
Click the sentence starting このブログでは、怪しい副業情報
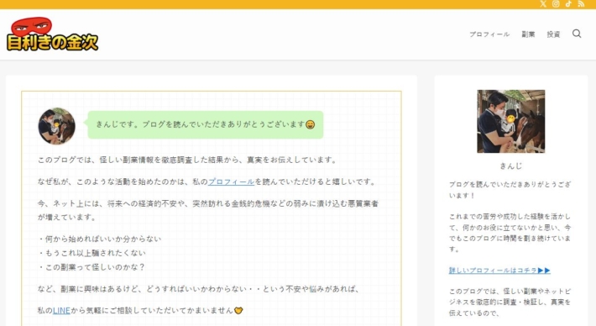[187, 160]
